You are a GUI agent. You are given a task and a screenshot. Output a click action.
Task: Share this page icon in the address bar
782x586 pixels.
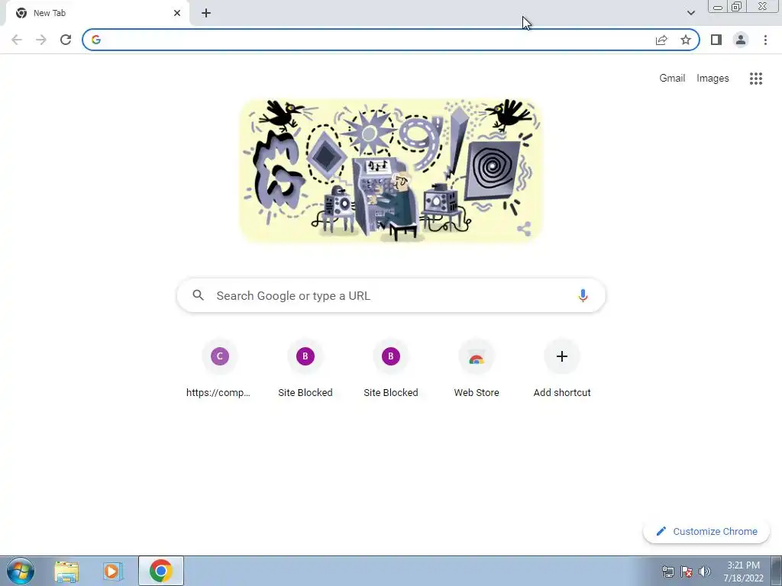[661, 40]
